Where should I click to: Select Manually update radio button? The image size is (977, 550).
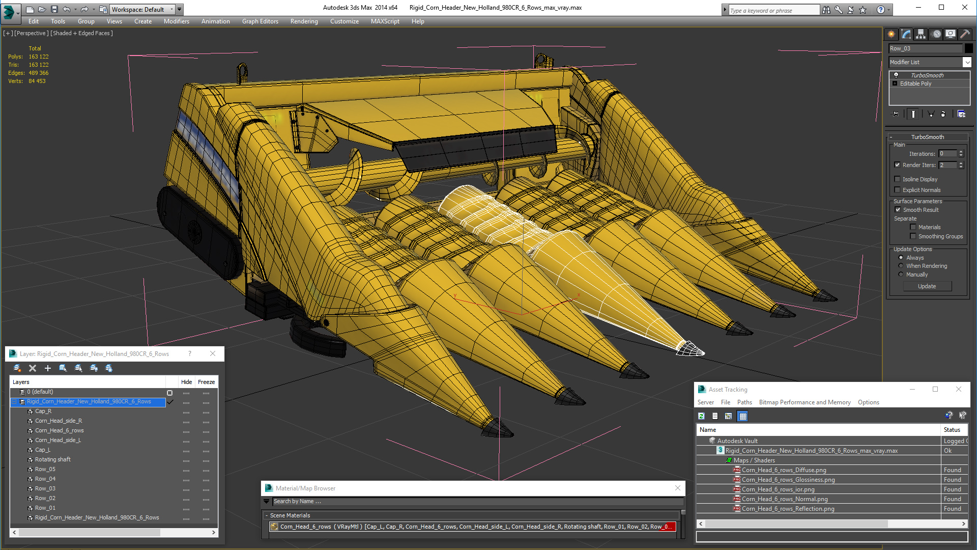coord(901,274)
